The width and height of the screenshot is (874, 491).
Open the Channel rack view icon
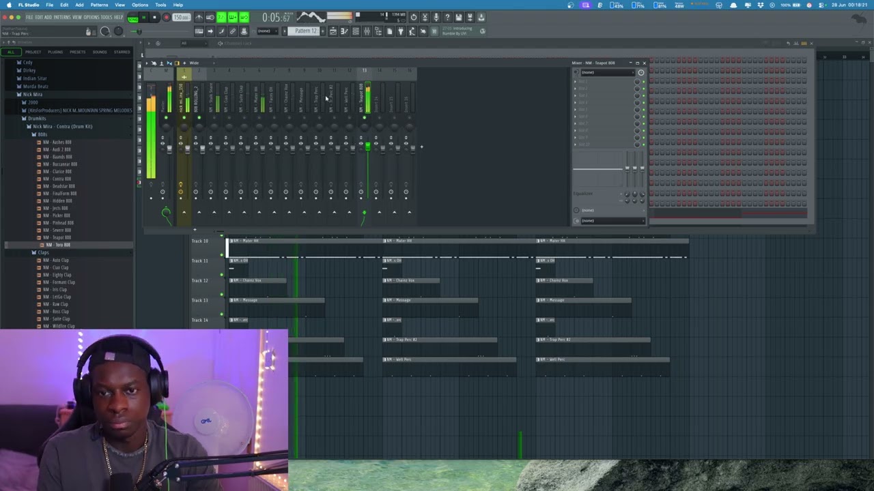click(356, 31)
